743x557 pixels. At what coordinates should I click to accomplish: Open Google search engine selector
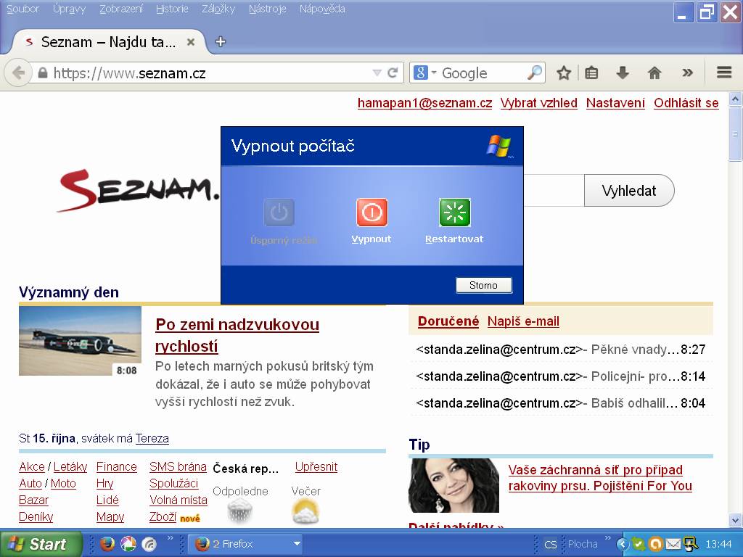tap(424, 73)
